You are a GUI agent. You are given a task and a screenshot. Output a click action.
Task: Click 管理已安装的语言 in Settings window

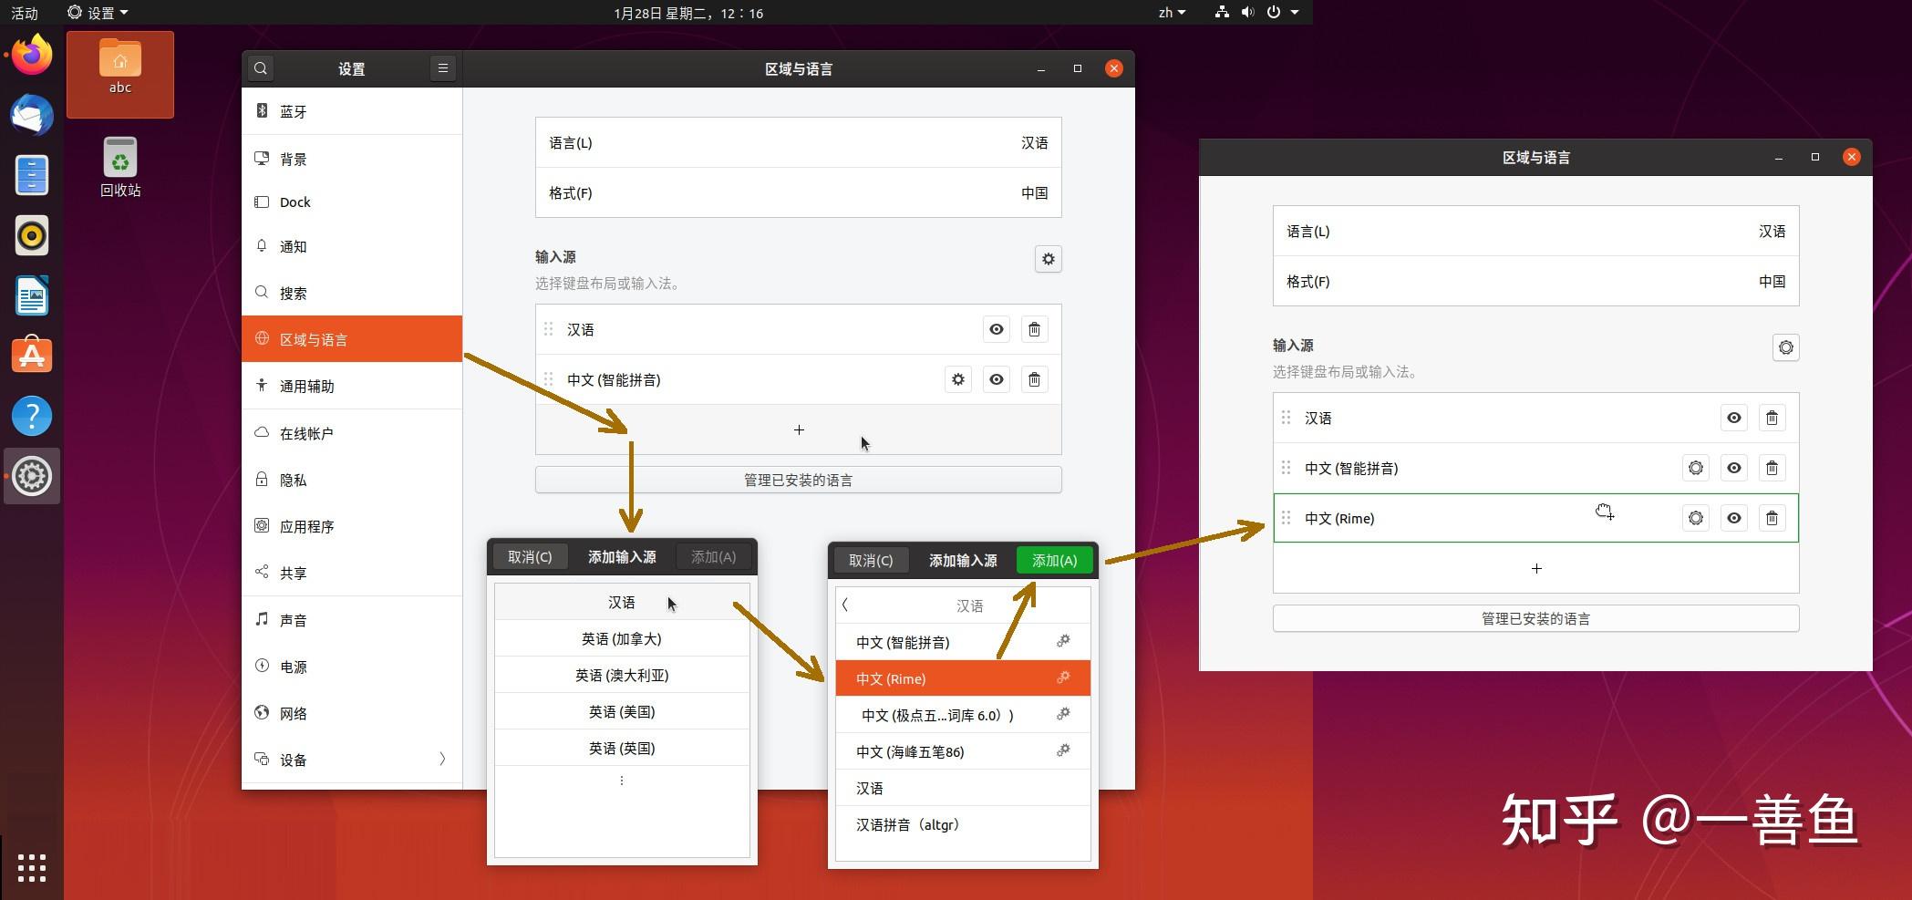[799, 480]
